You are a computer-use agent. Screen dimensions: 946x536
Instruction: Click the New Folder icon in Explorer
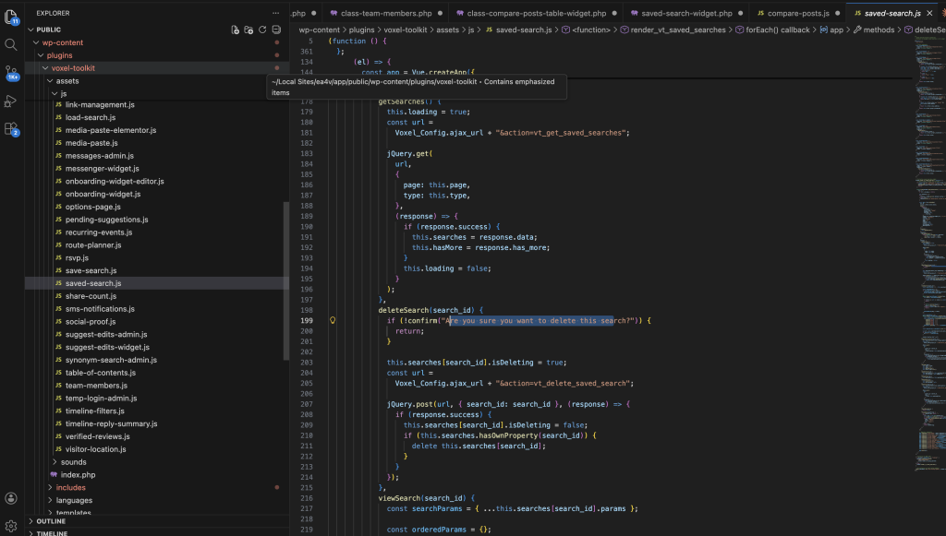[249, 30]
